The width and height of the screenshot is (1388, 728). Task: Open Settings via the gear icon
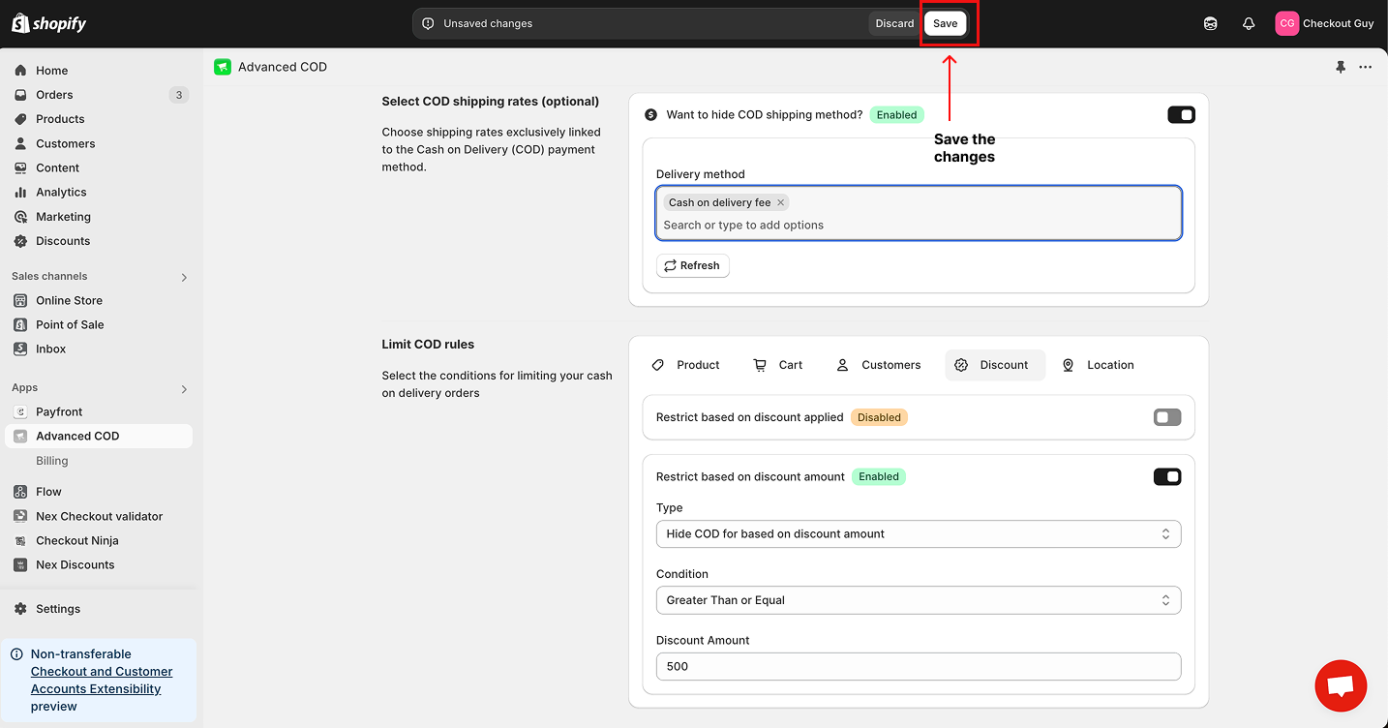tap(21, 609)
